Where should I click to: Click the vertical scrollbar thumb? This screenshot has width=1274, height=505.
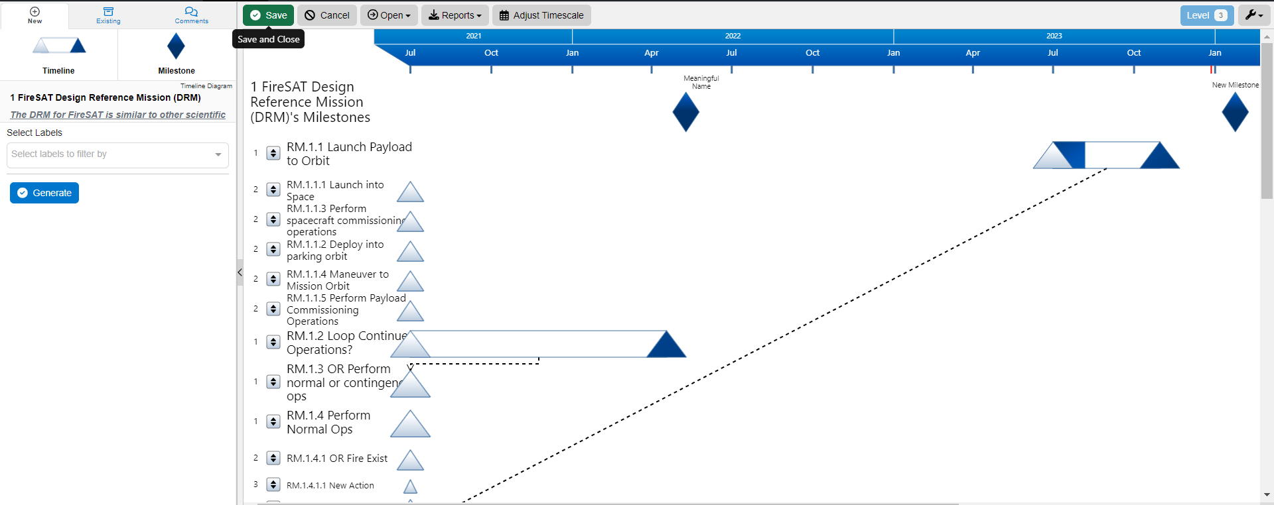click(x=1267, y=121)
